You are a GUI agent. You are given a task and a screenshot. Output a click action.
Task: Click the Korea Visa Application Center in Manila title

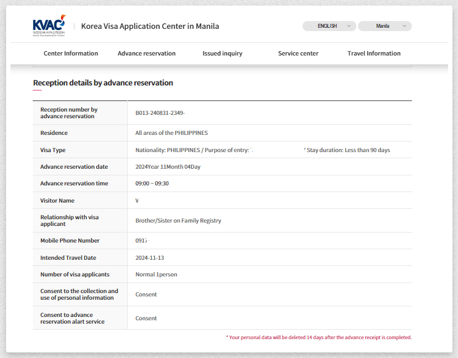click(x=150, y=26)
